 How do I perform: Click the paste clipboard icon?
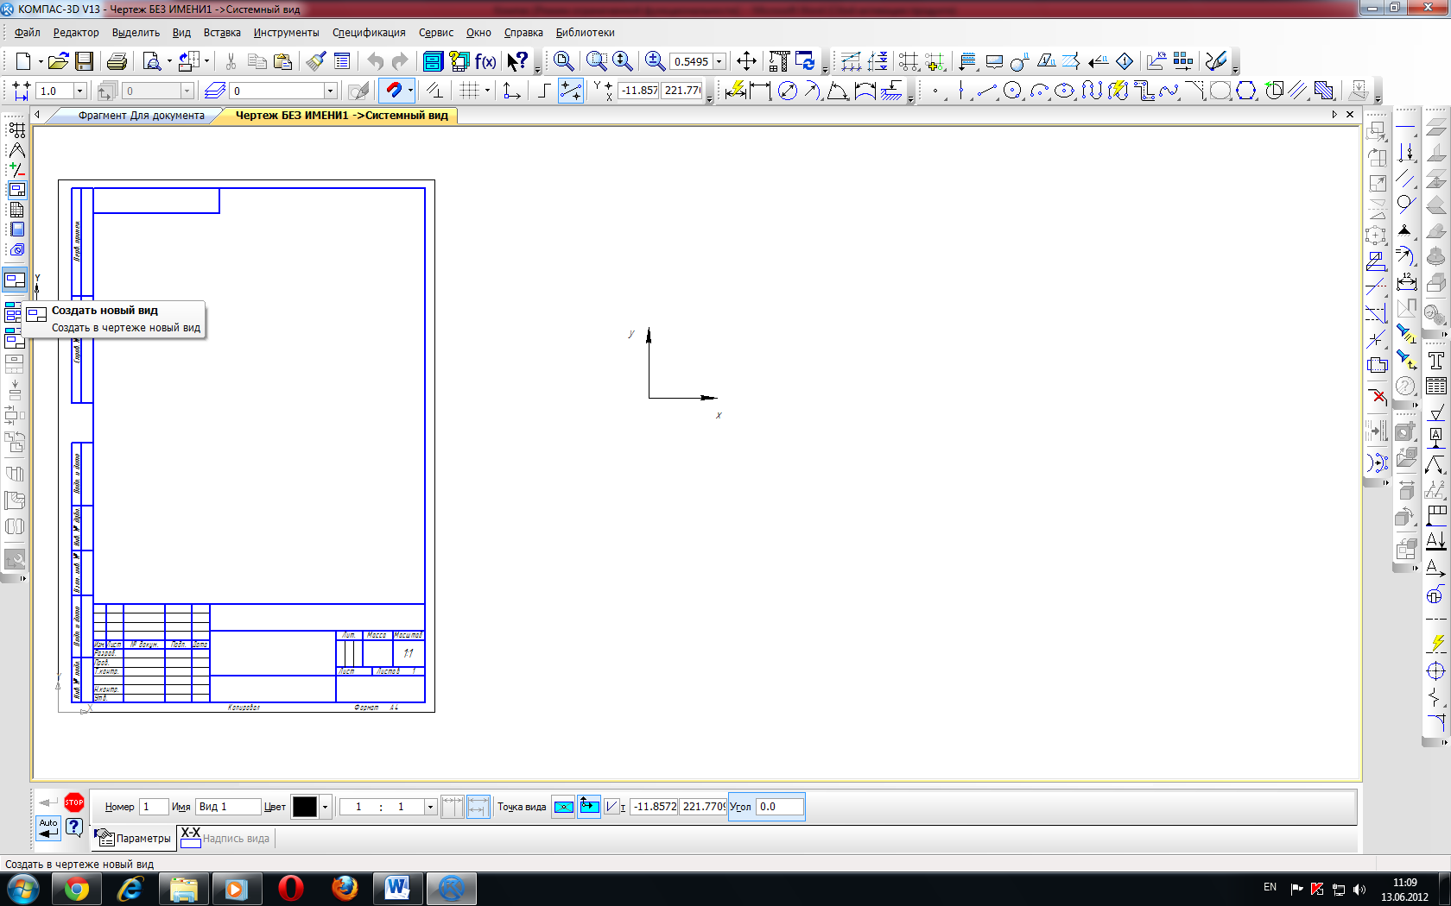[x=282, y=61]
